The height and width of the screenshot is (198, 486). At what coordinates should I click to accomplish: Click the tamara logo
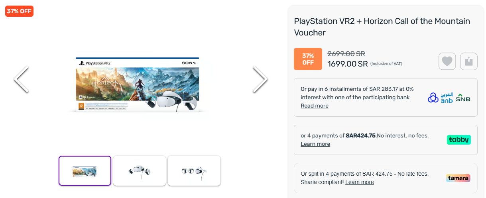click(458, 178)
